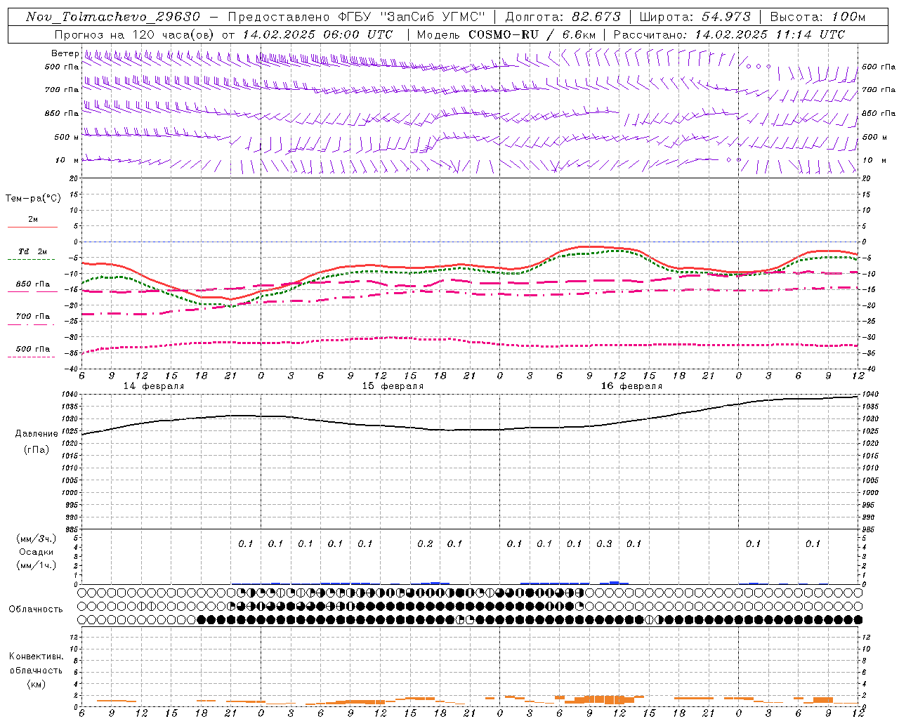Image resolution: width=899 pixels, height=719 pixels.
Task: Click the (мм/3ч.) unit label
Action: click(37, 539)
